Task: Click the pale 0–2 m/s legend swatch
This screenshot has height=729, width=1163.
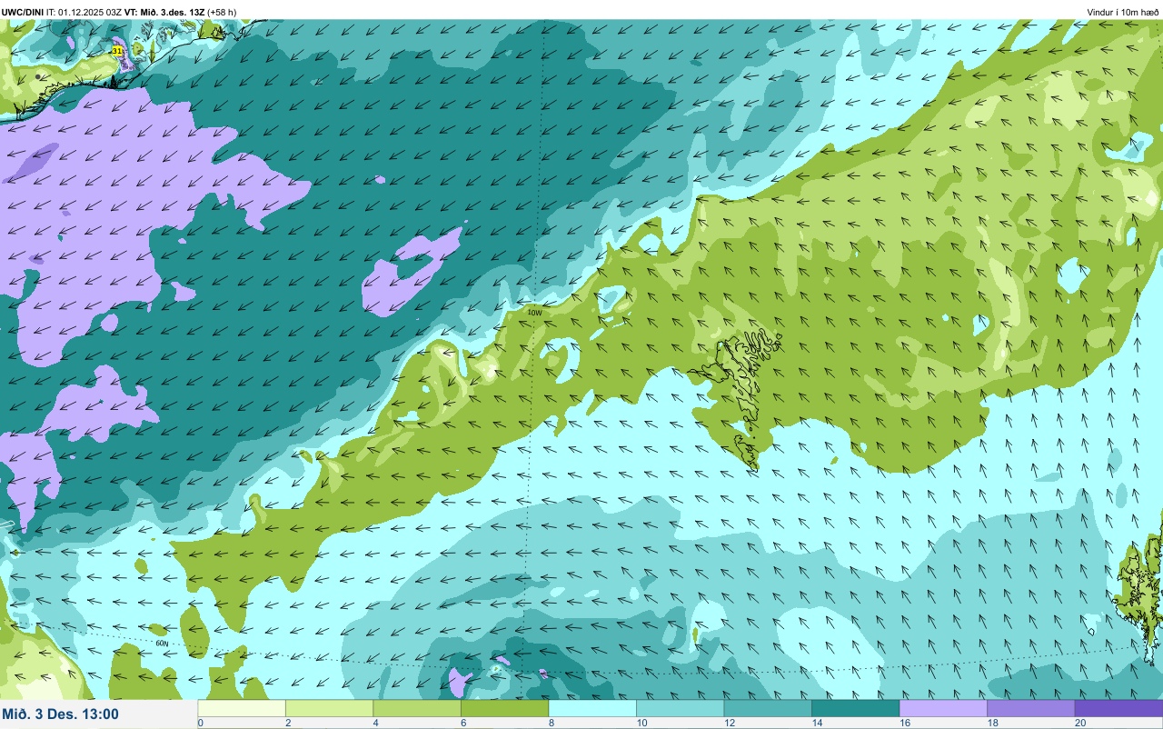Action: tap(242, 708)
